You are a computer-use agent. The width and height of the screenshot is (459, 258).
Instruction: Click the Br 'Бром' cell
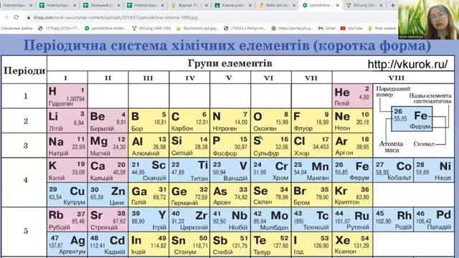pos(311,195)
